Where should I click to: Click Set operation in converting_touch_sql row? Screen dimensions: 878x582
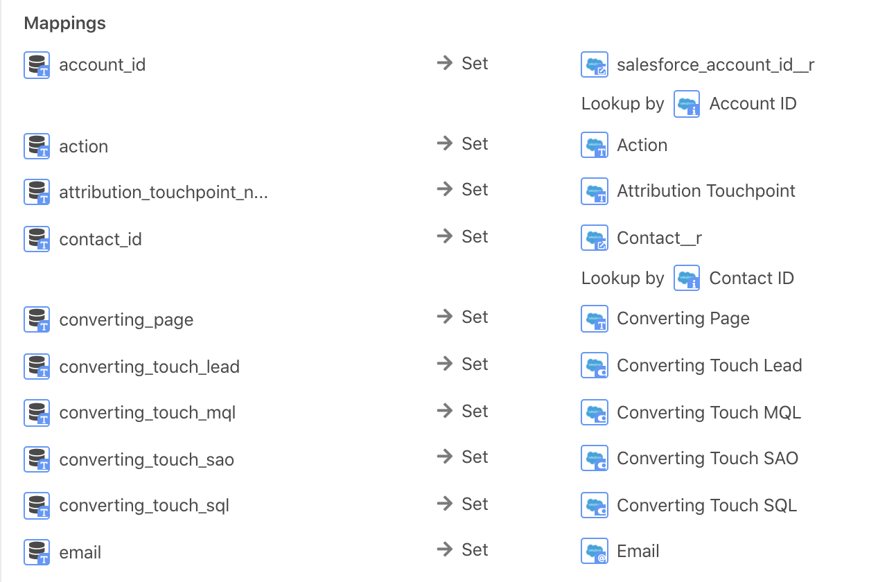(463, 504)
